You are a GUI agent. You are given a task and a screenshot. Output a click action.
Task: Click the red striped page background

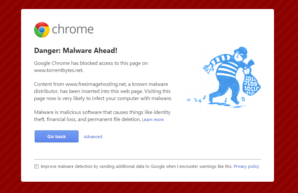(x=10, y=97)
